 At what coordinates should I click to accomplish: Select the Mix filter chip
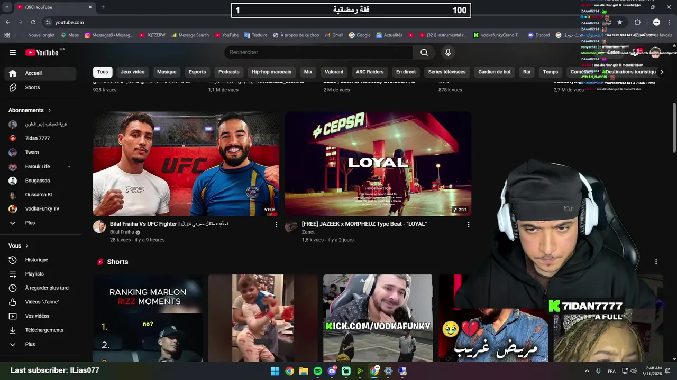pyautogui.click(x=308, y=72)
